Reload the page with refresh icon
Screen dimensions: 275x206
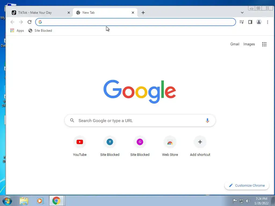[x=30, y=22]
